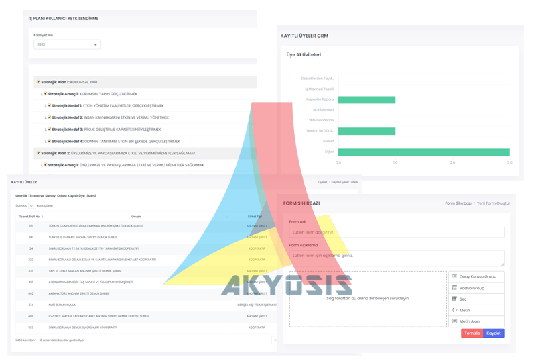
Task: Toggle Stratejik Alan 1 checkbox
Action: coord(38,82)
